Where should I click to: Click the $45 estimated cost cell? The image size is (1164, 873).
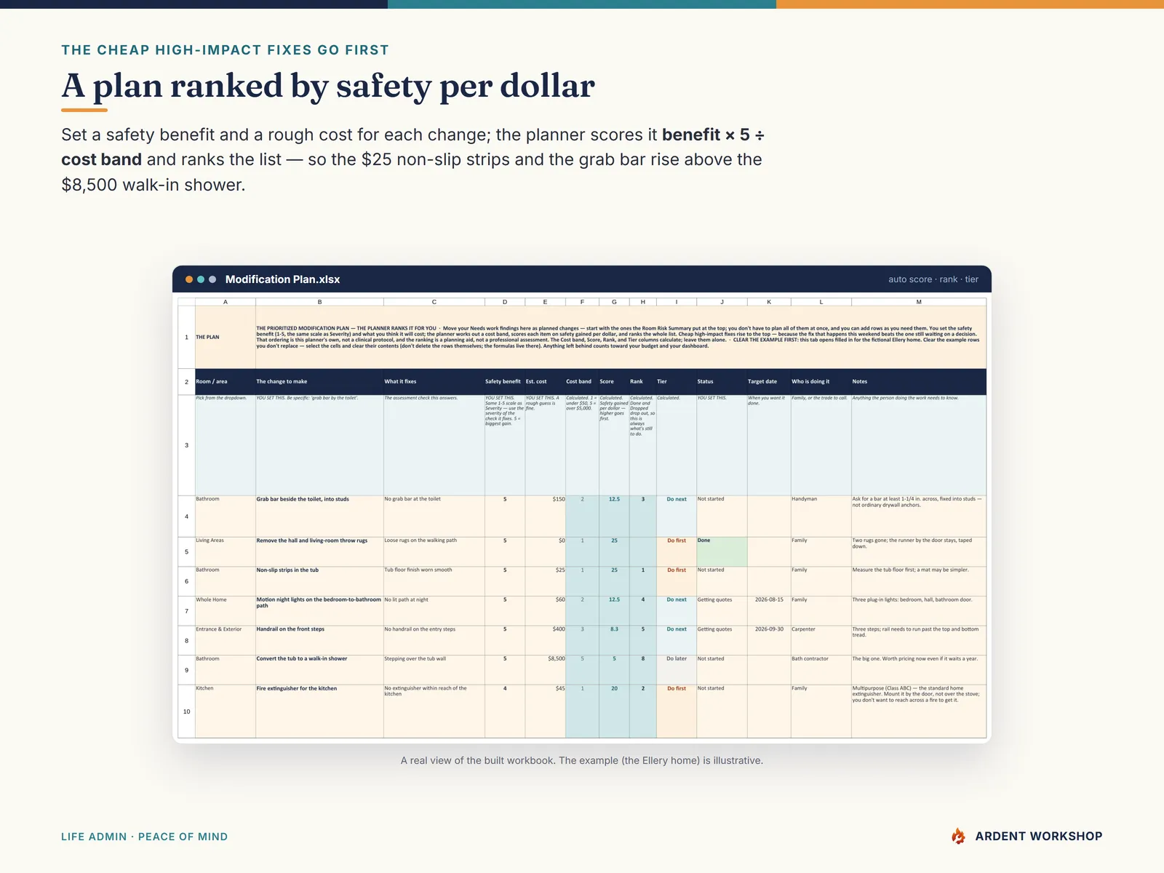545,711
